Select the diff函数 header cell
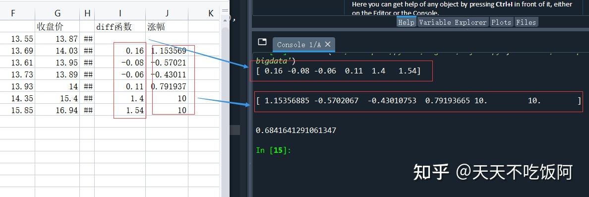 click(x=120, y=26)
